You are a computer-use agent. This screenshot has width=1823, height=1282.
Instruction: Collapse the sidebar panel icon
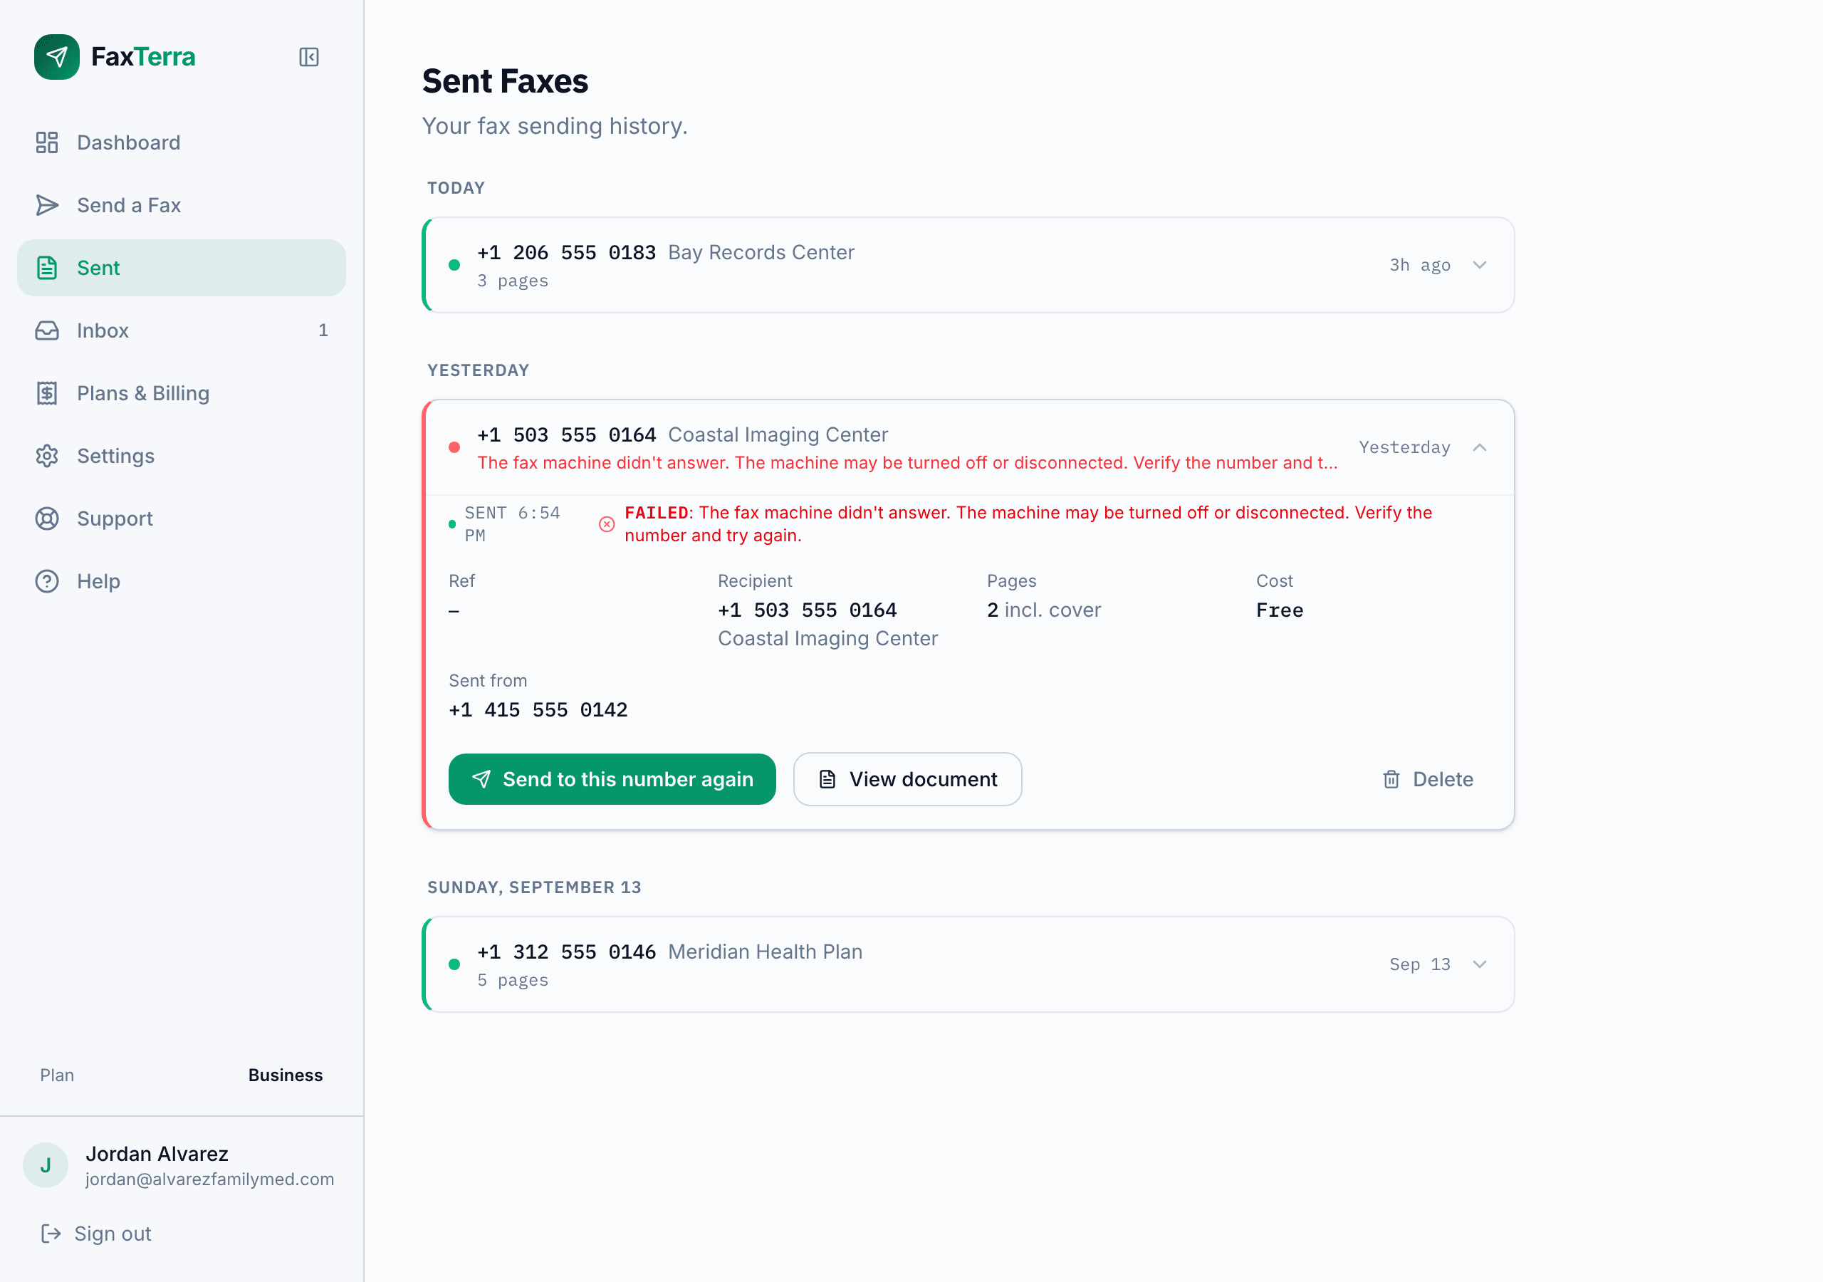[x=309, y=57]
